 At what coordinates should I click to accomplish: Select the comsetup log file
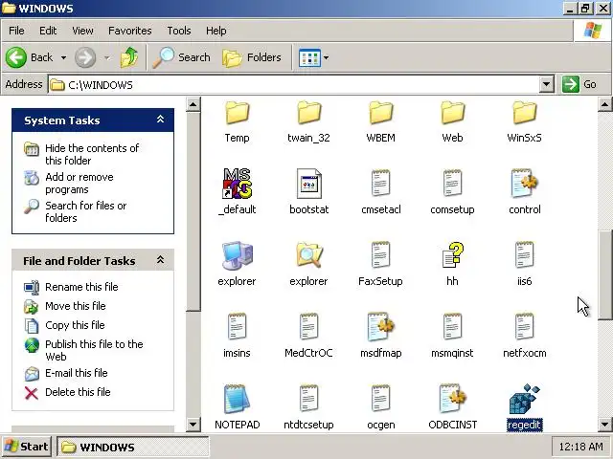(x=452, y=192)
